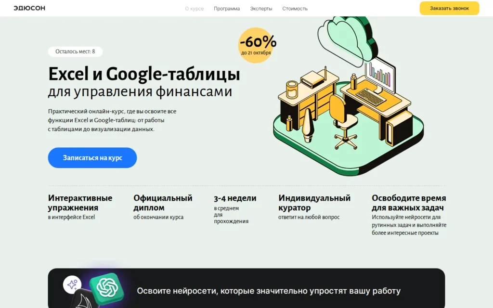This screenshot has width=493, height=308.
Task: Click the до 21 октября date text
Action: pyautogui.click(x=256, y=53)
